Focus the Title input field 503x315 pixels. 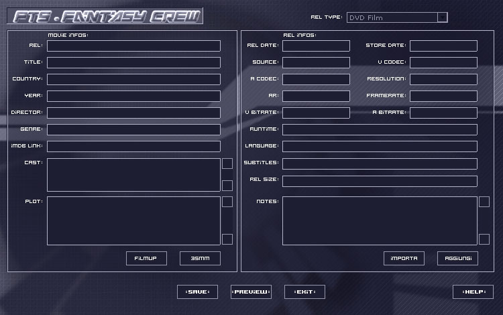pos(133,62)
